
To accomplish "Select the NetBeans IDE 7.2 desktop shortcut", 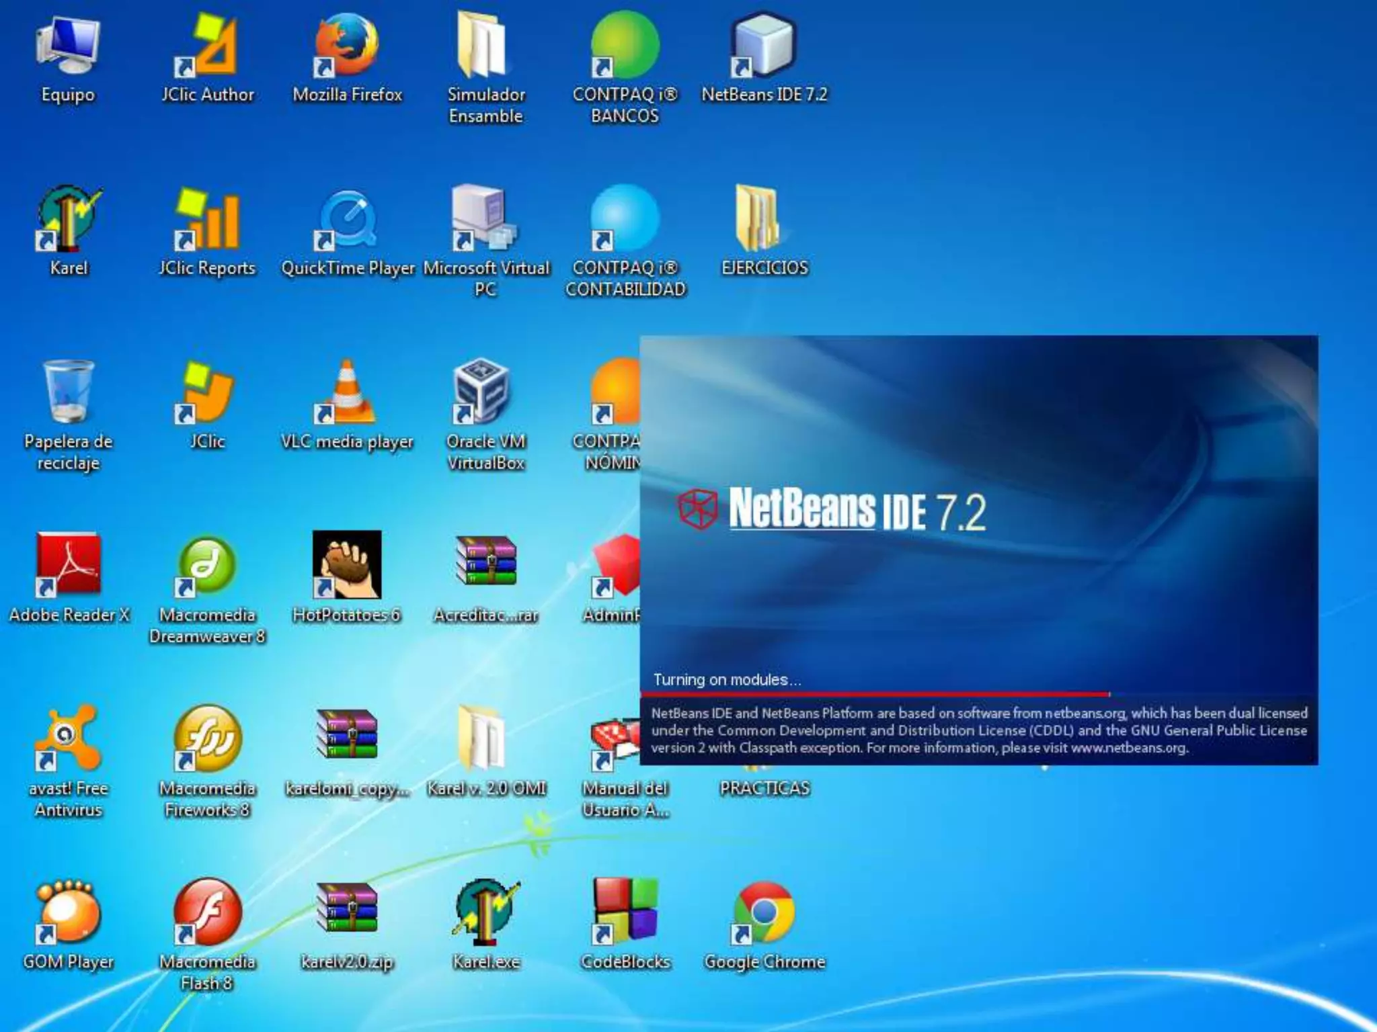I will pos(764,46).
